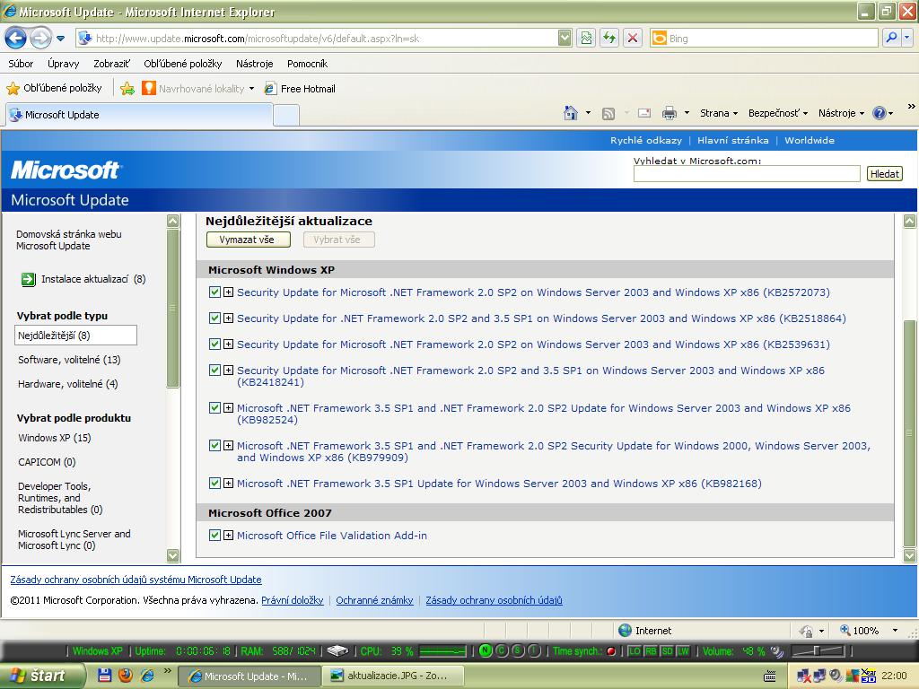Open the Obľúbené položky menu in menu bar
The image size is (919, 689).
coord(183,64)
